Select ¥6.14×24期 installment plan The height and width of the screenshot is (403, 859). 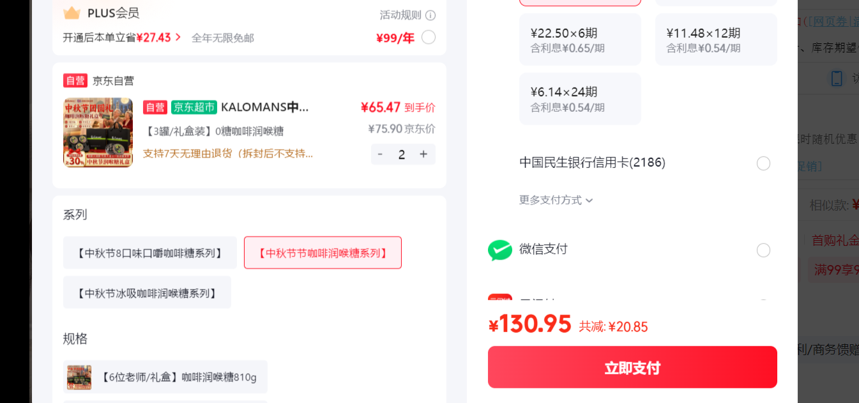[x=580, y=99]
